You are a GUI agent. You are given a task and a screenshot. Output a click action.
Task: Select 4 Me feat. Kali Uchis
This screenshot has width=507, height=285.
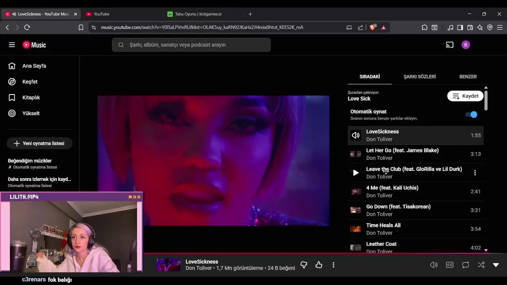[416, 192]
